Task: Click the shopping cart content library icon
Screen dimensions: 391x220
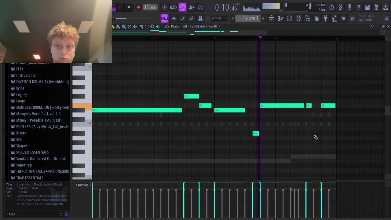Action: pos(352,19)
